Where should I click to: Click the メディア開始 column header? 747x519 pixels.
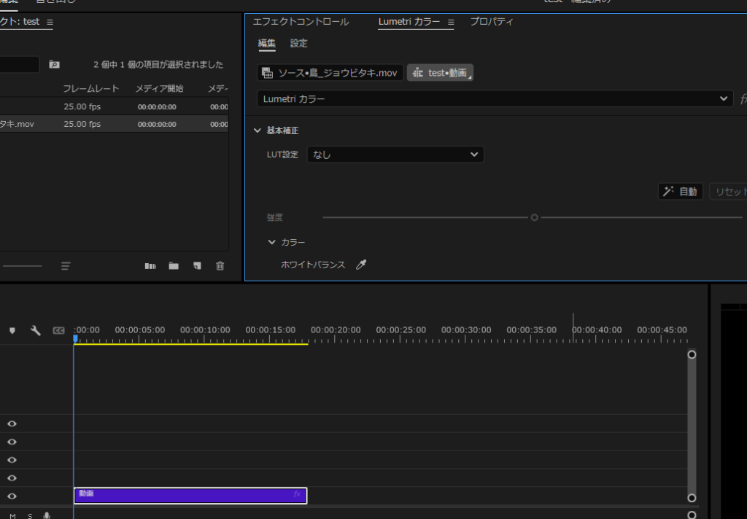point(160,88)
